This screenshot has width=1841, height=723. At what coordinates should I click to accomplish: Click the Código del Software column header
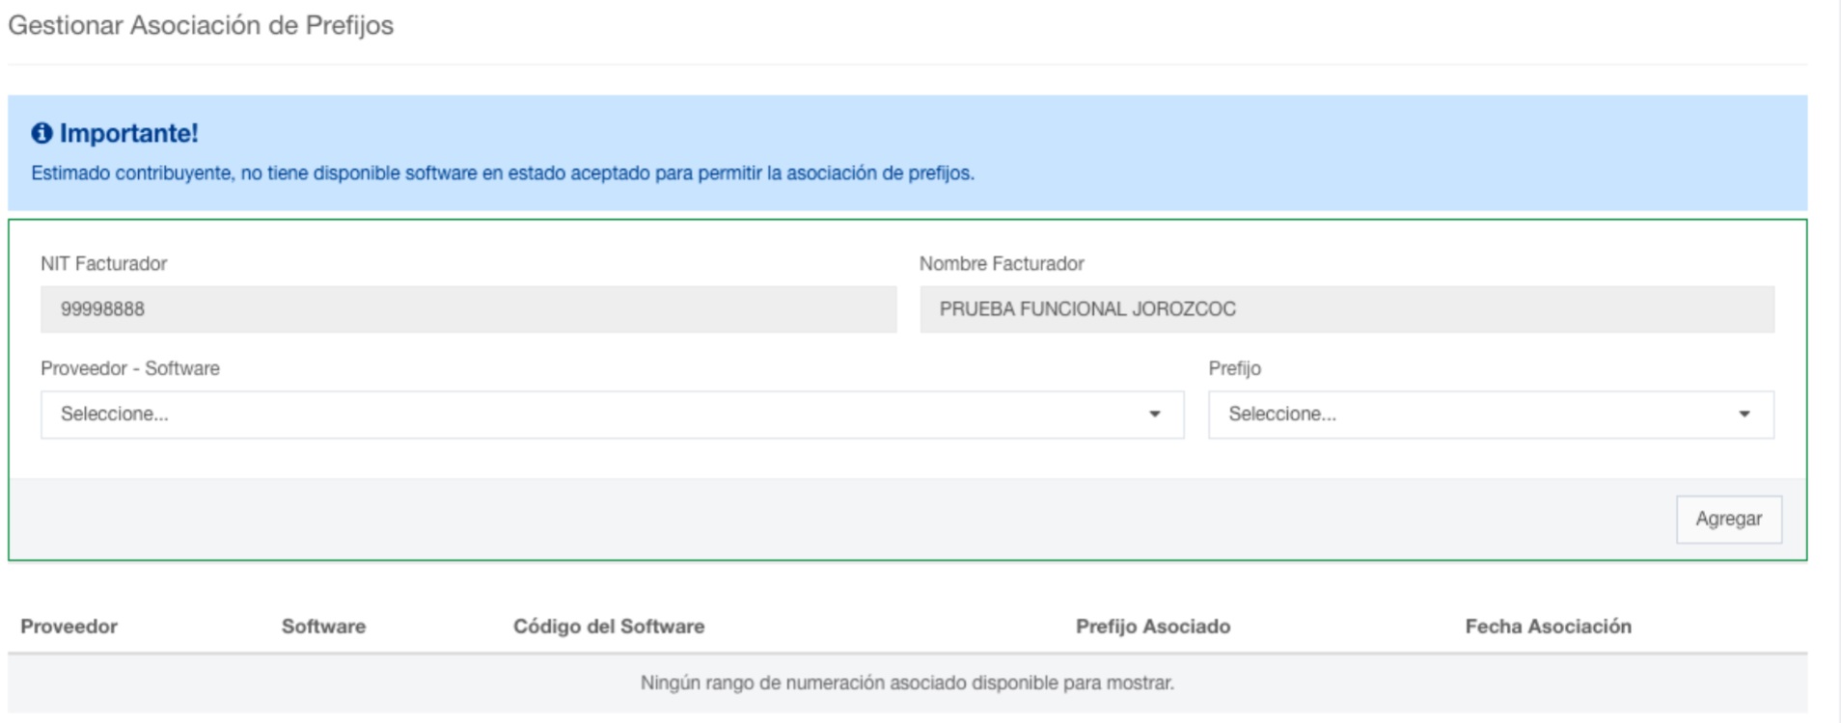(609, 627)
